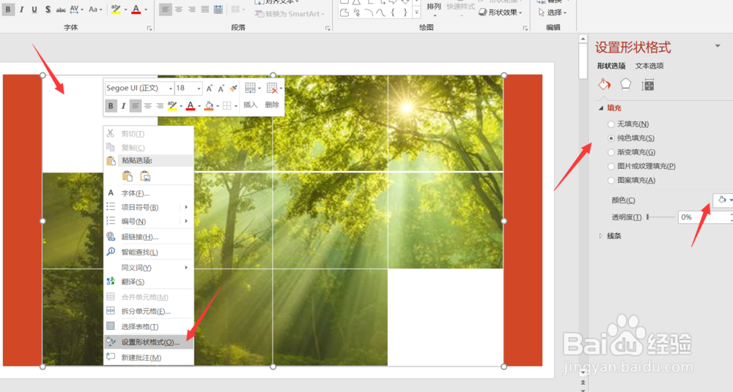Open the Segoe UI font name box
The width and height of the screenshot is (733, 392).
pos(139,88)
